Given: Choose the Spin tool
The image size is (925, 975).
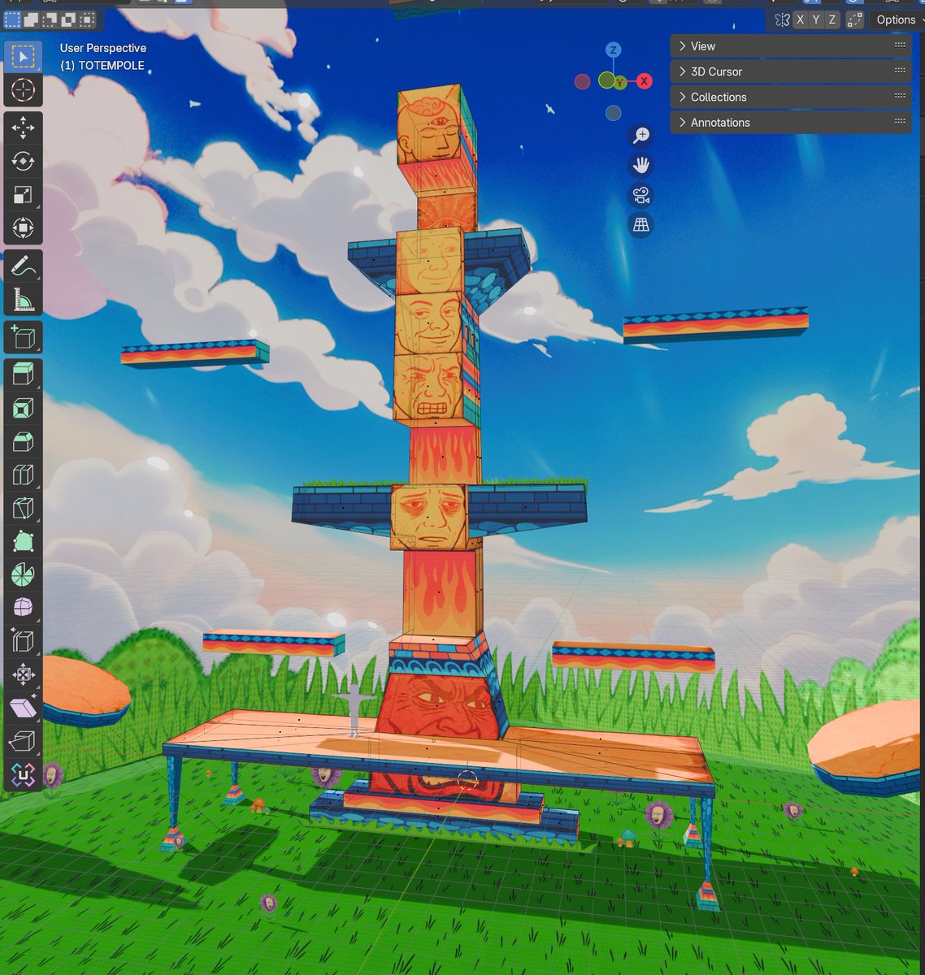Looking at the screenshot, I should tap(23, 575).
